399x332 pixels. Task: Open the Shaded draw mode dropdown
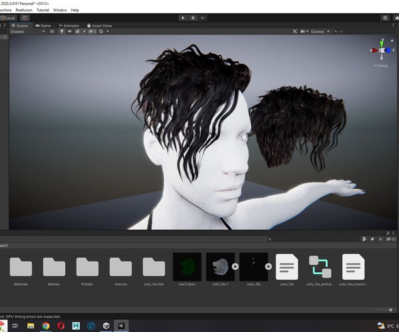[x=27, y=31]
